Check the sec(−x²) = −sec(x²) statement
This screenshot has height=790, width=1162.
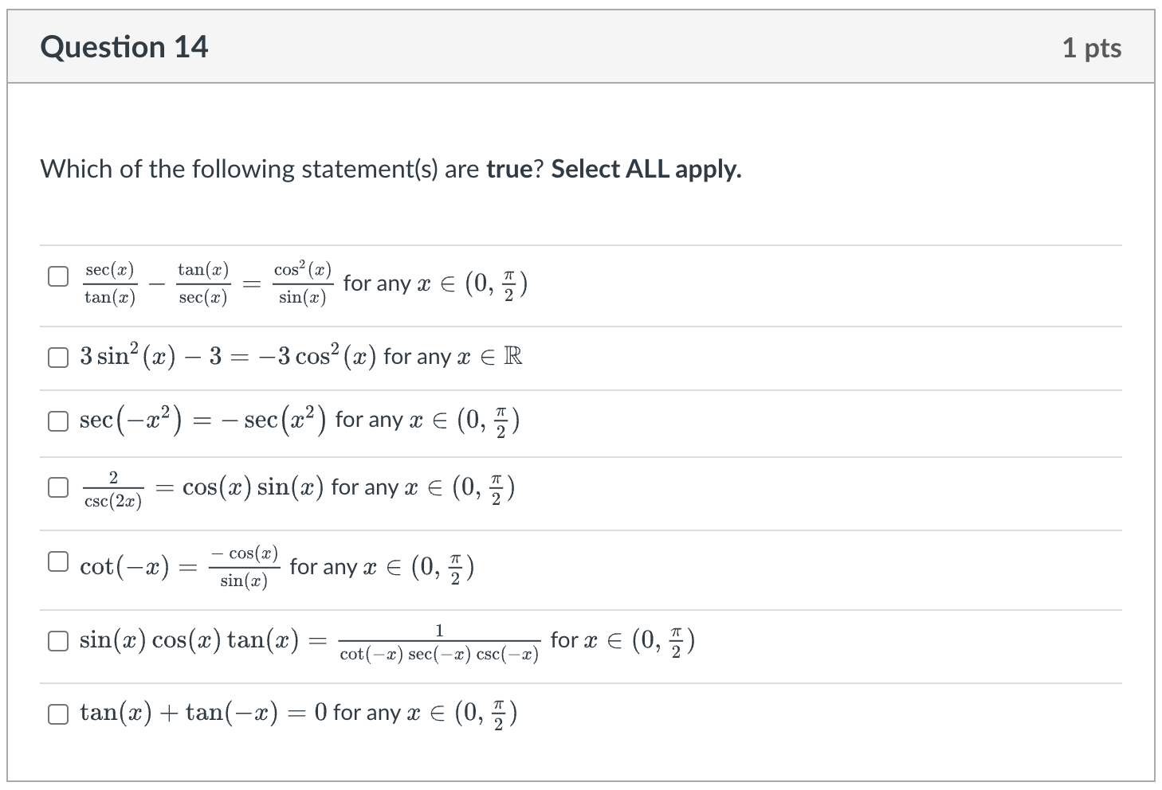click(x=57, y=420)
